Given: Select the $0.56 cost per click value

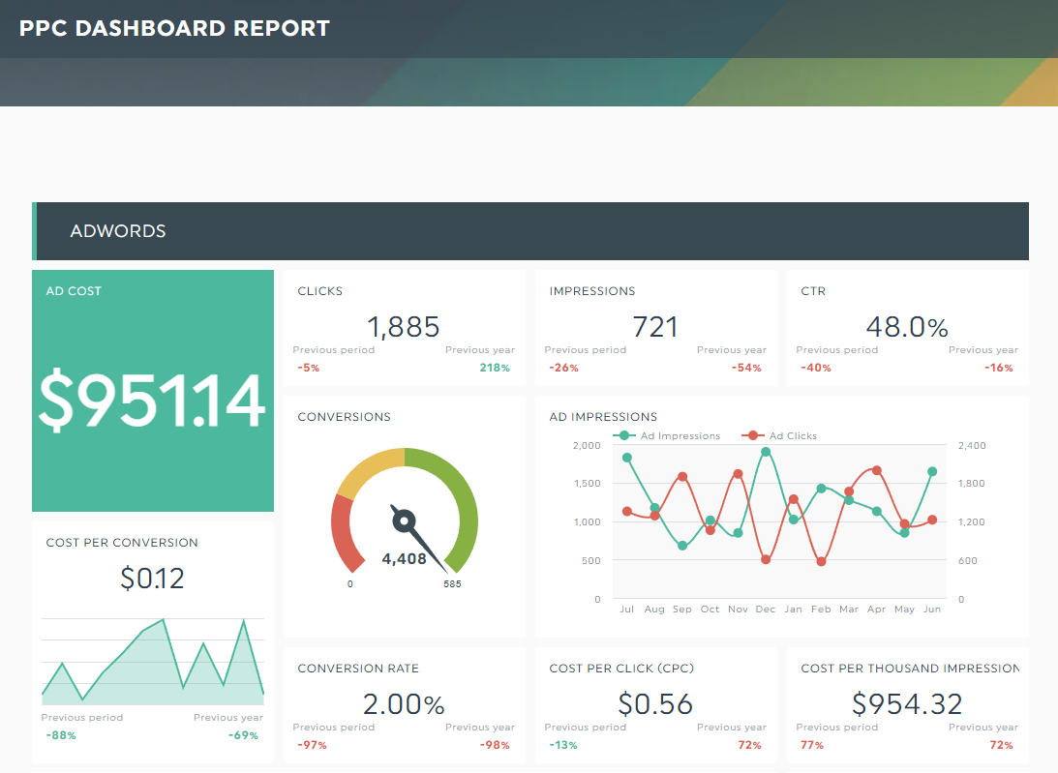Looking at the screenshot, I should [x=655, y=704].
